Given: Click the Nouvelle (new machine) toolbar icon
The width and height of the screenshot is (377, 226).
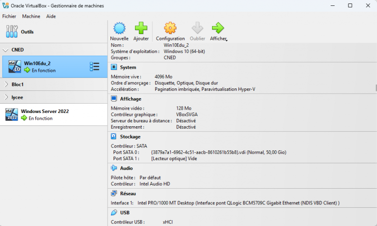Looking at the screenshot, I should [119, 28].
